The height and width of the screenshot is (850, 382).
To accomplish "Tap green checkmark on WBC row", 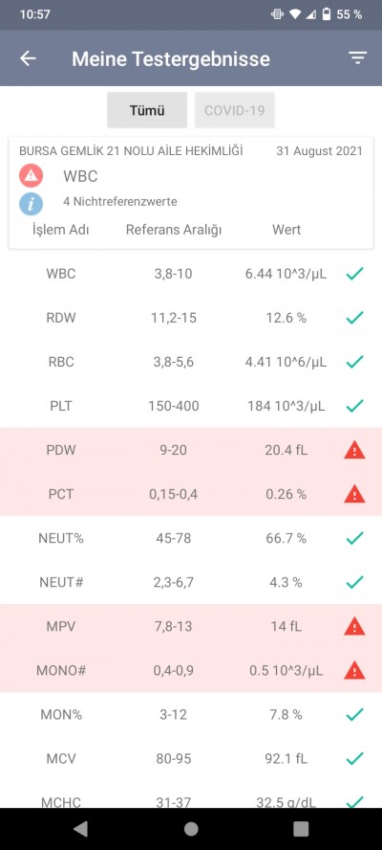I will click(x=354, y=275).
